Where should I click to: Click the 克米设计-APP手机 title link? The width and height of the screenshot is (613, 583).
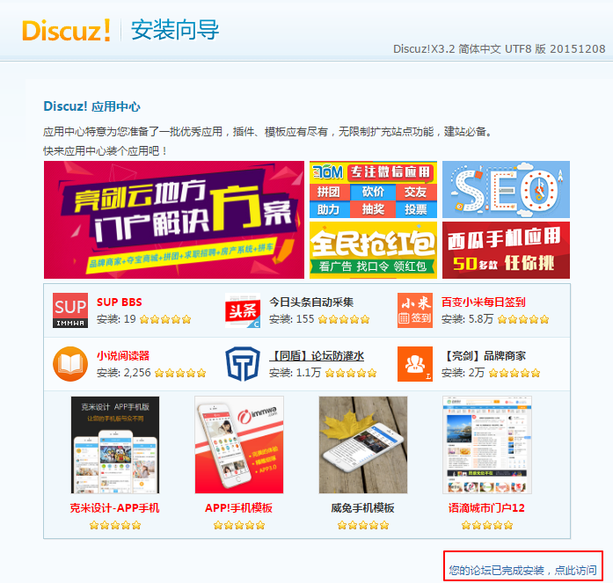[115, 508]
